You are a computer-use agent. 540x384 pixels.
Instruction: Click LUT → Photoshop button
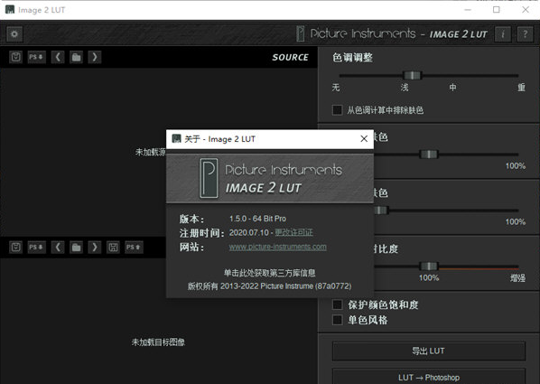click(x=428, y=377)
